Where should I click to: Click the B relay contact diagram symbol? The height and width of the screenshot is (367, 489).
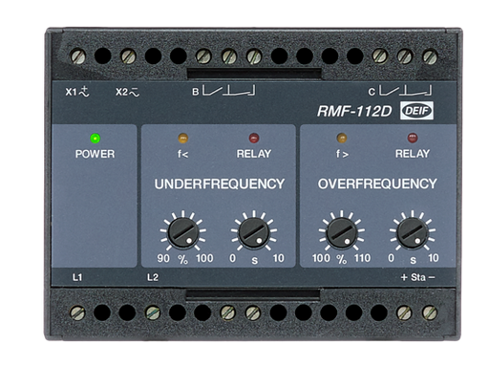[229, 91]
